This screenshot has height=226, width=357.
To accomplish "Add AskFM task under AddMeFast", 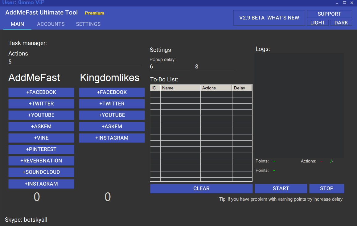I will click(41, 126).
